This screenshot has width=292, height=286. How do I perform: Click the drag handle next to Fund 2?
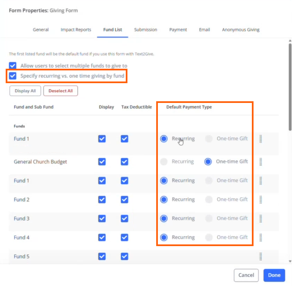(261, 199)
